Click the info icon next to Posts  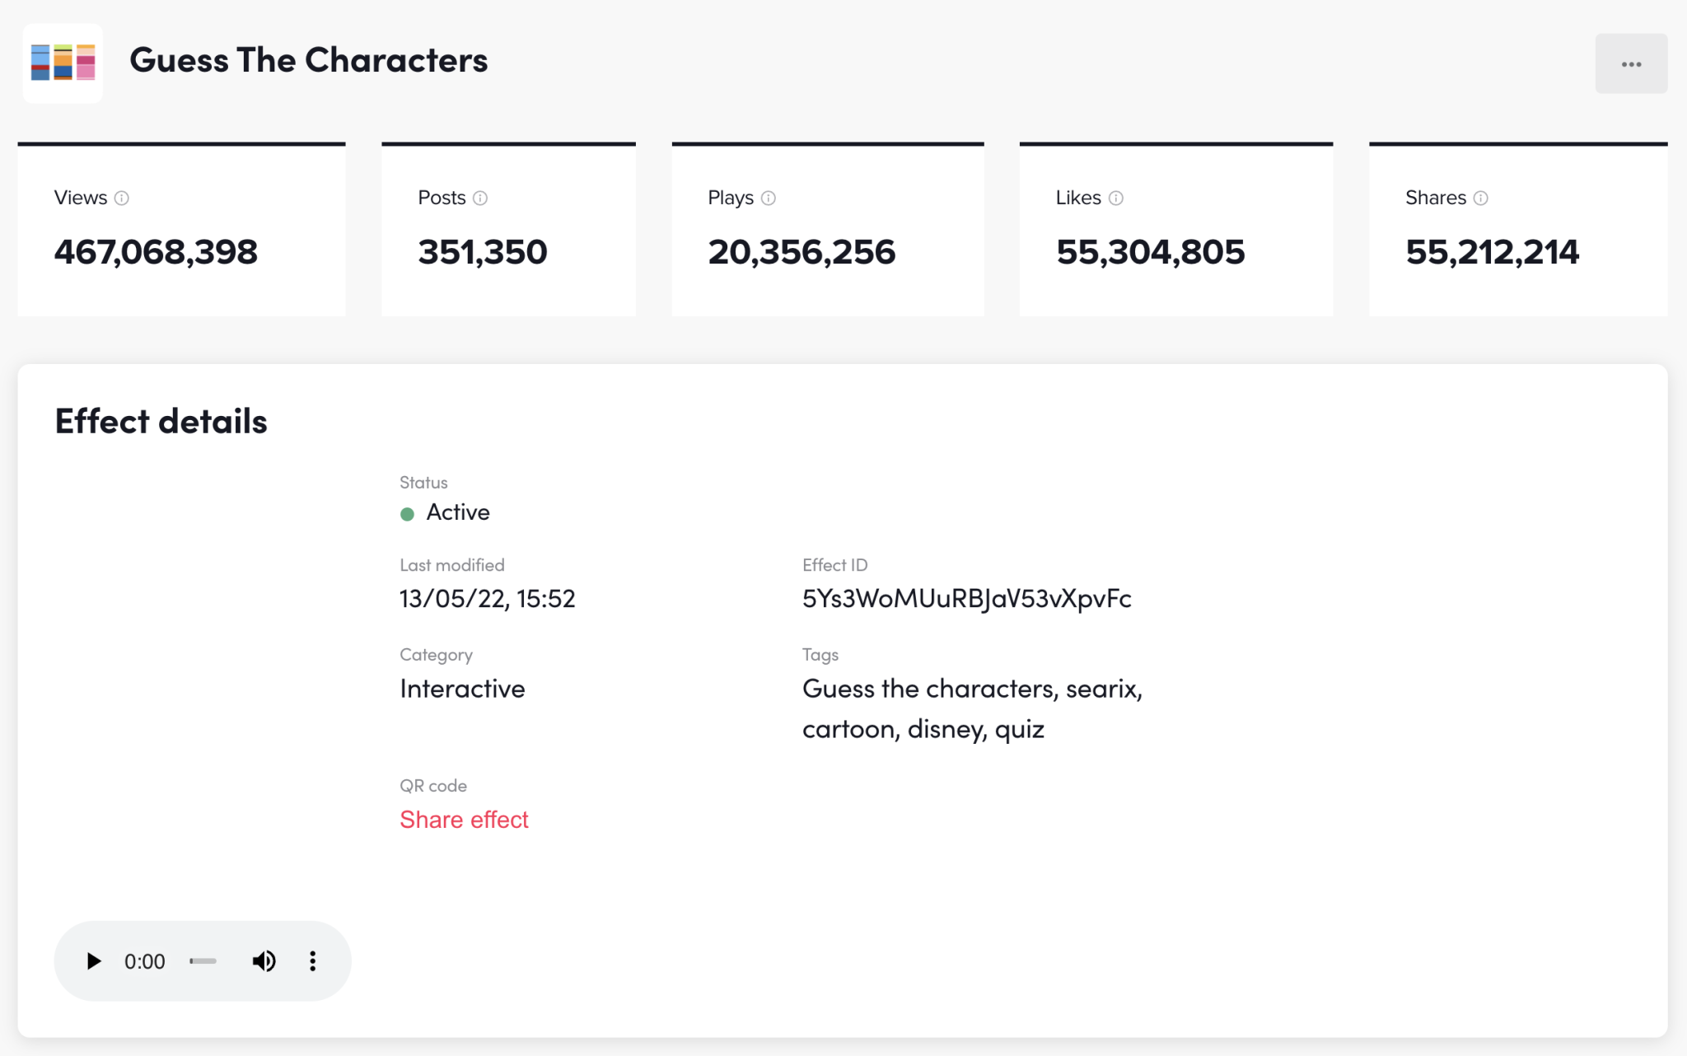[482, 198]
